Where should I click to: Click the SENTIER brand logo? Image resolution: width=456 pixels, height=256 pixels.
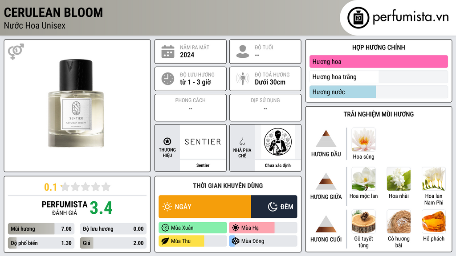coord(203,142)
